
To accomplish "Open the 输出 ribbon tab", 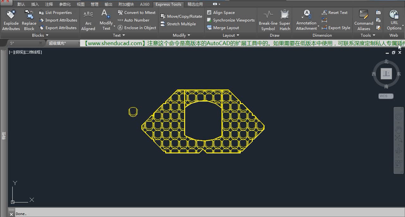I will [109, 4].
